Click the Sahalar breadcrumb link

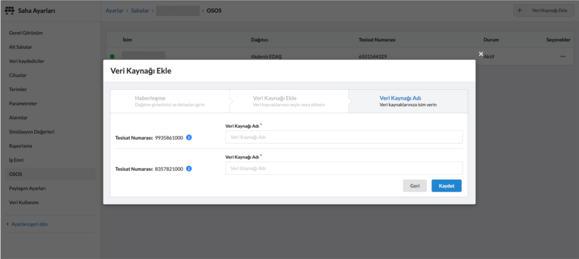[x=141, y=11]
